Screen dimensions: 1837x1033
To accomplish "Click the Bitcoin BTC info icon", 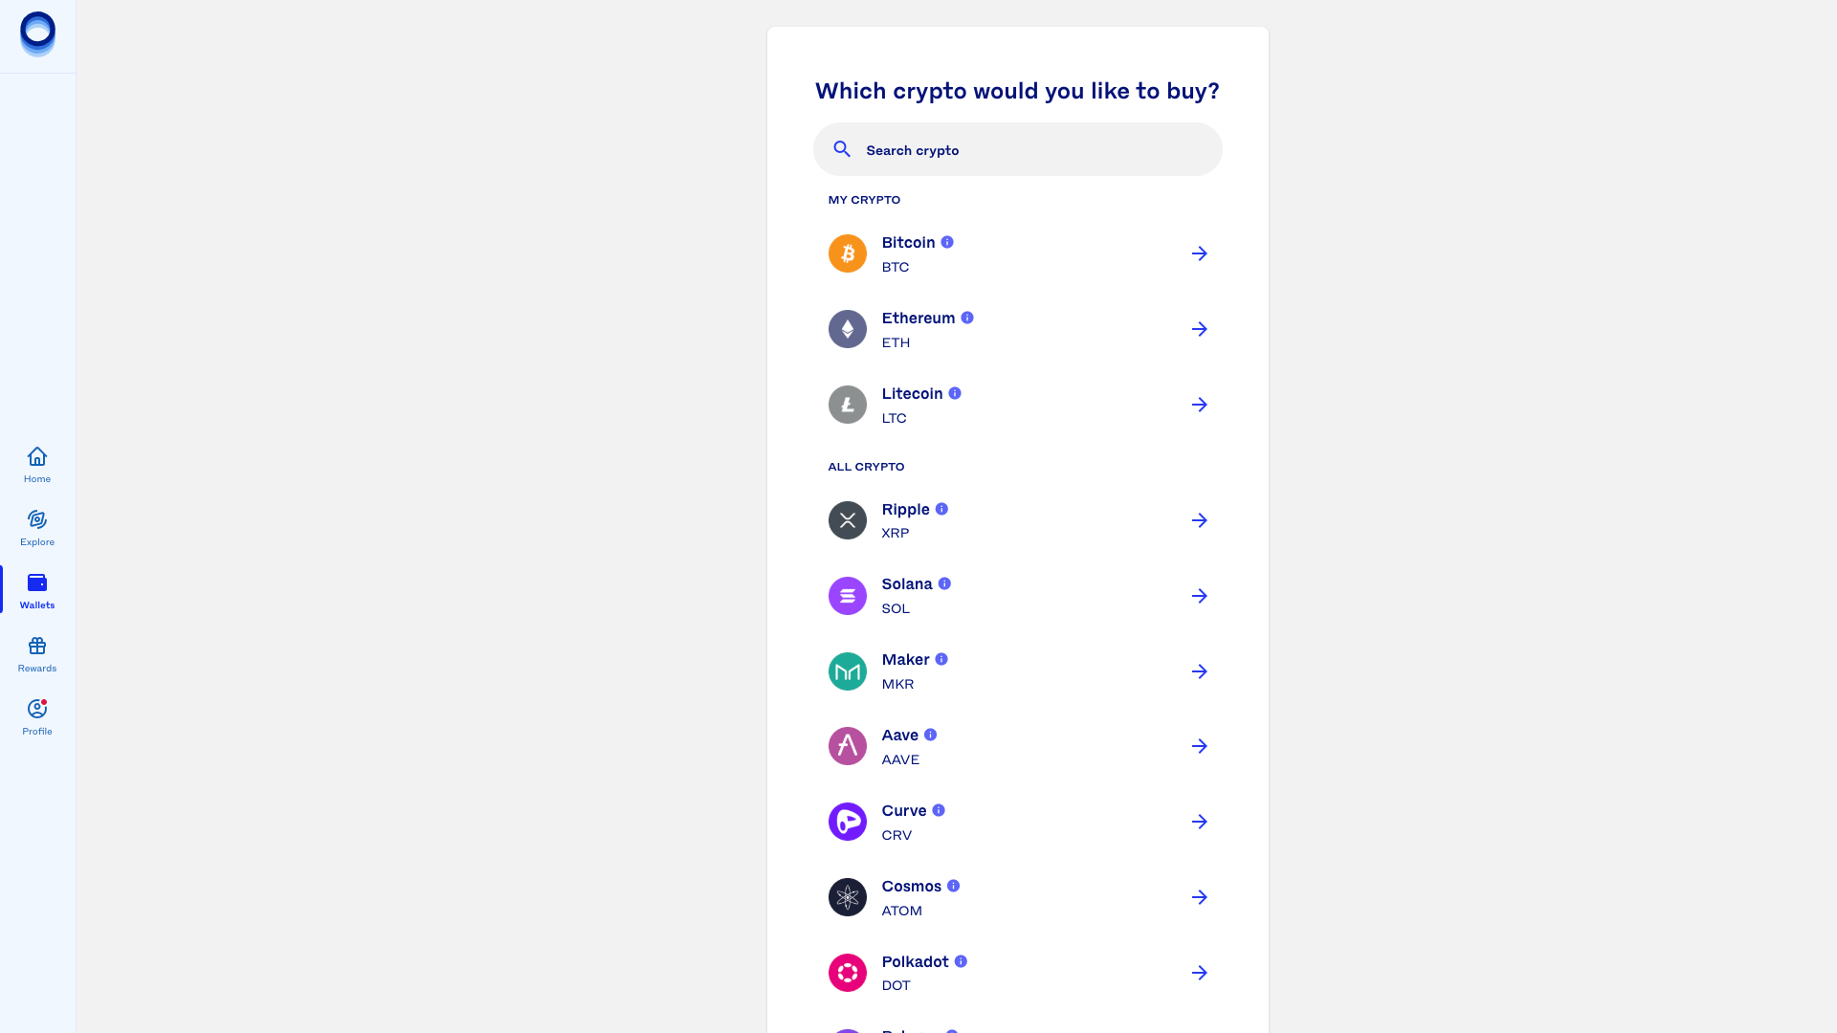I will coord(949,242).
